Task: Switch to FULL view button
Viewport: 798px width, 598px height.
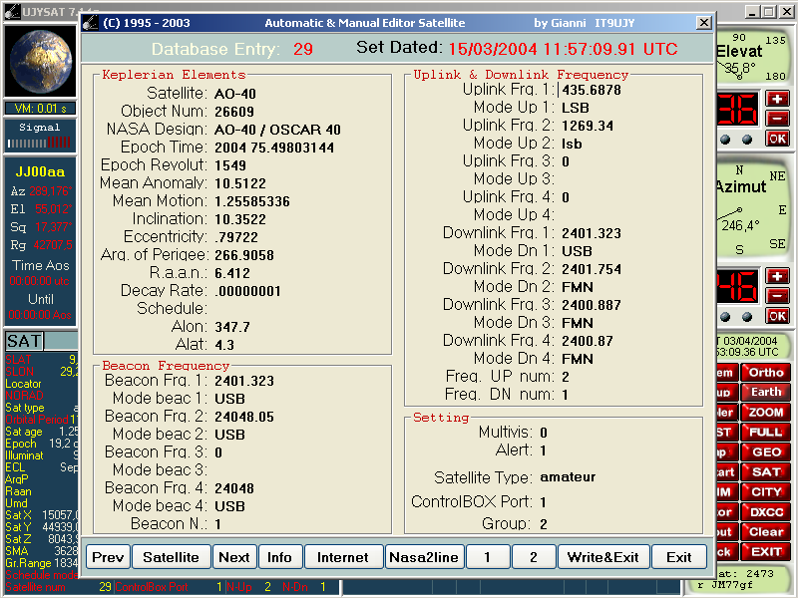Action: [766, 433]
